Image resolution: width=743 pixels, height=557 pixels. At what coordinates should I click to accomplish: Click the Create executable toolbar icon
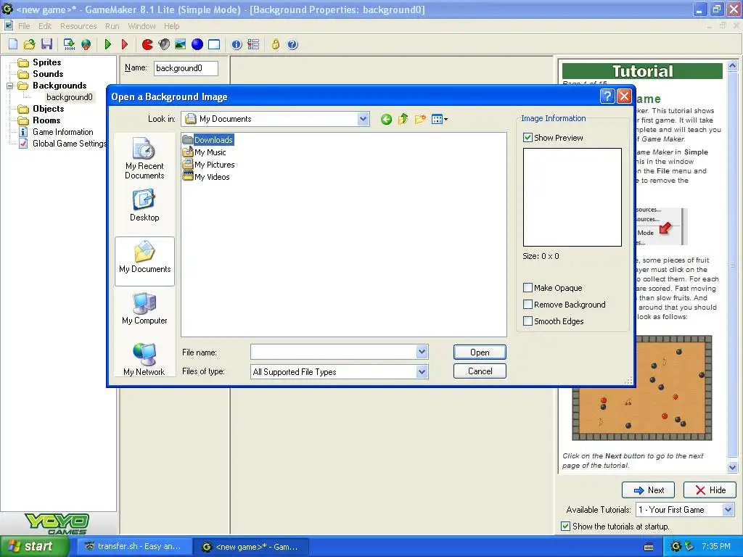[x=69, y=44]
